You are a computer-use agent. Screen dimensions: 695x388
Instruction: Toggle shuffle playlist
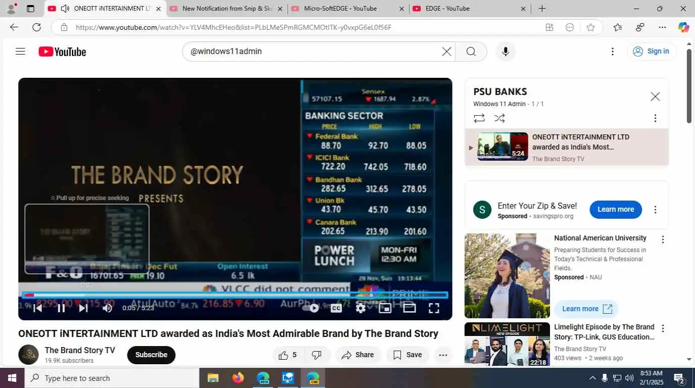point(500,118)
